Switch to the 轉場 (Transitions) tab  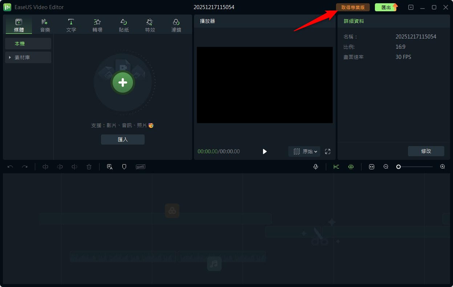pyautogui.click(x=97, y=25)
